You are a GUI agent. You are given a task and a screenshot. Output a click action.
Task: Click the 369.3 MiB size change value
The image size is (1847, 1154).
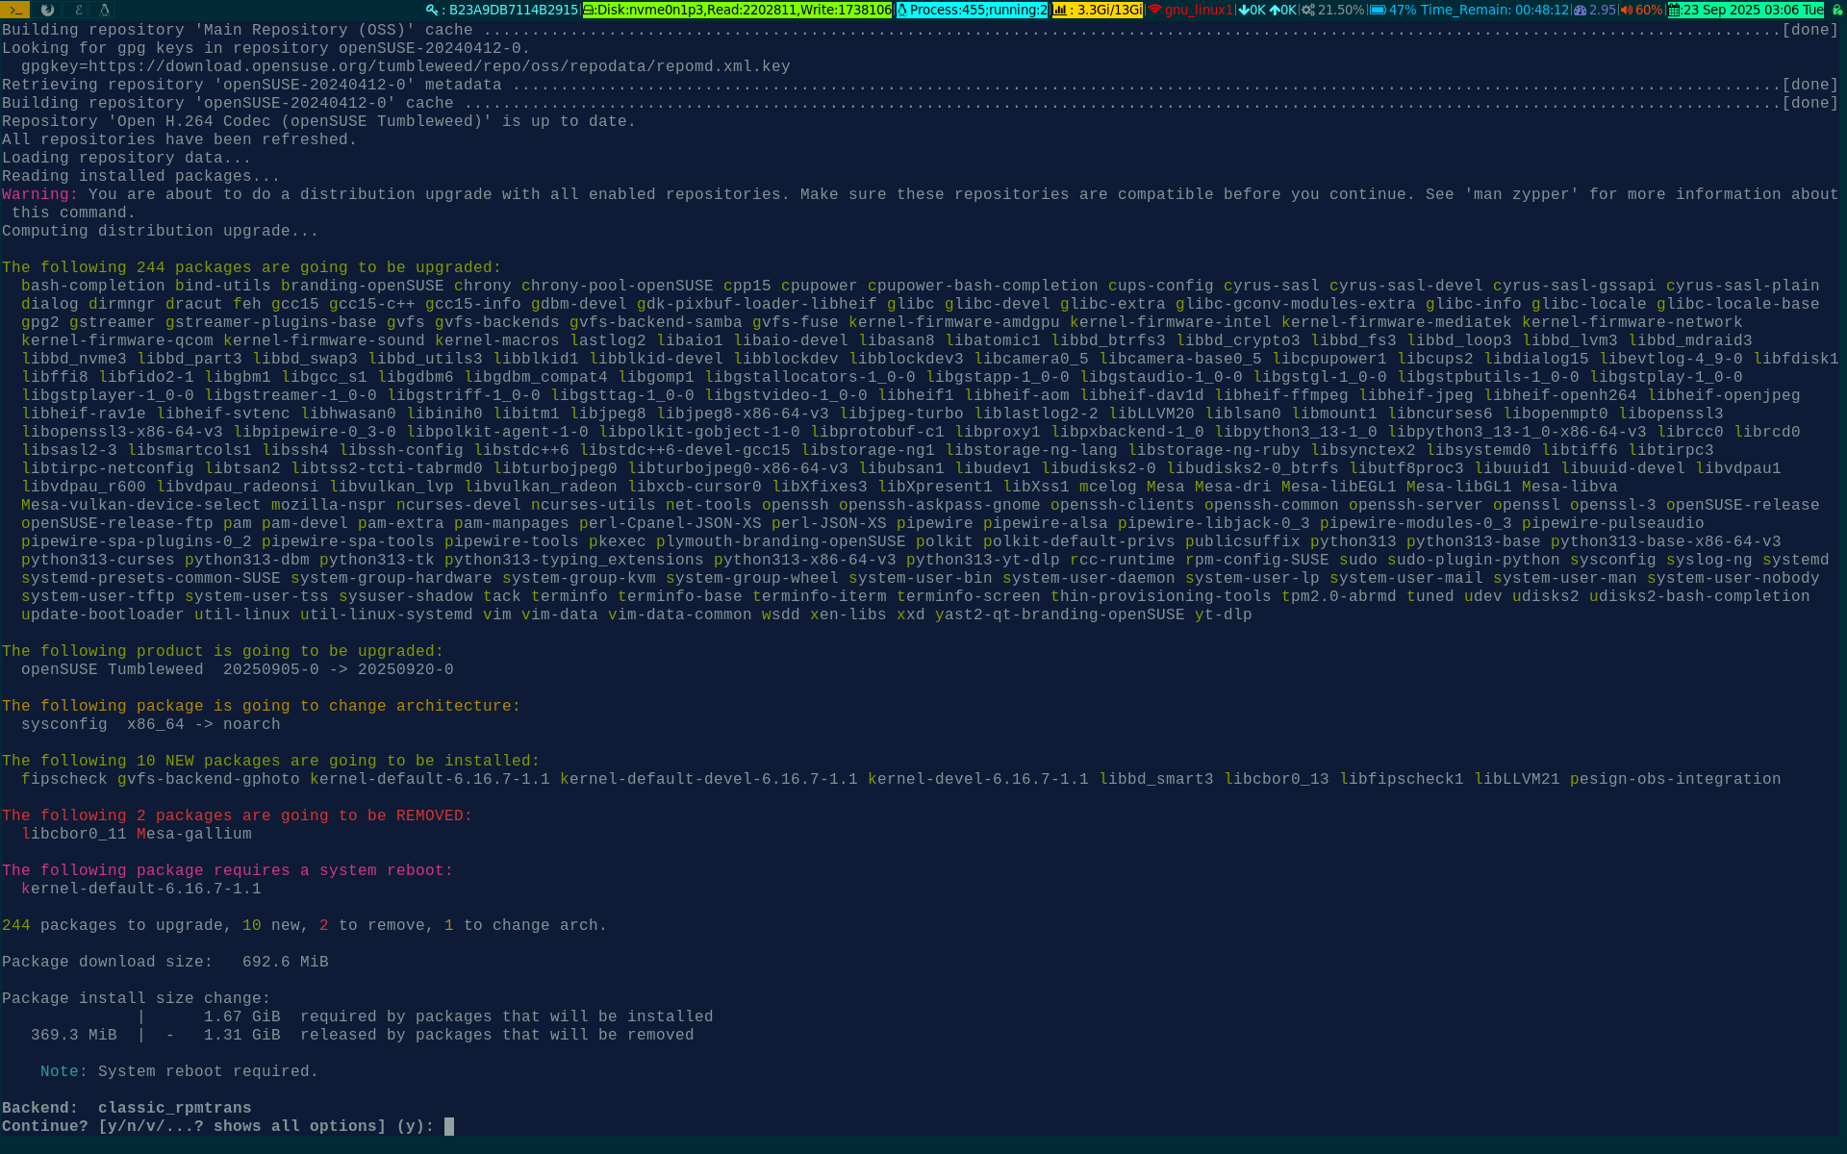click(x=73, y=1035)
